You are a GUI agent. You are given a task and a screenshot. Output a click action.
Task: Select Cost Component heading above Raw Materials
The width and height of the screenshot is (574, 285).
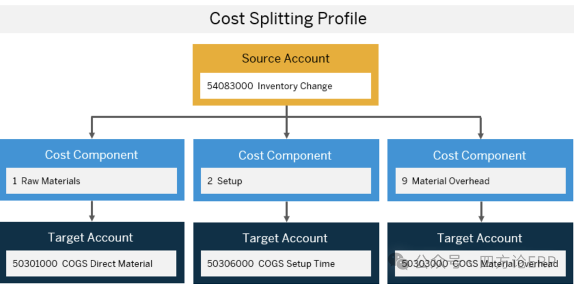(x=91, y=155)
